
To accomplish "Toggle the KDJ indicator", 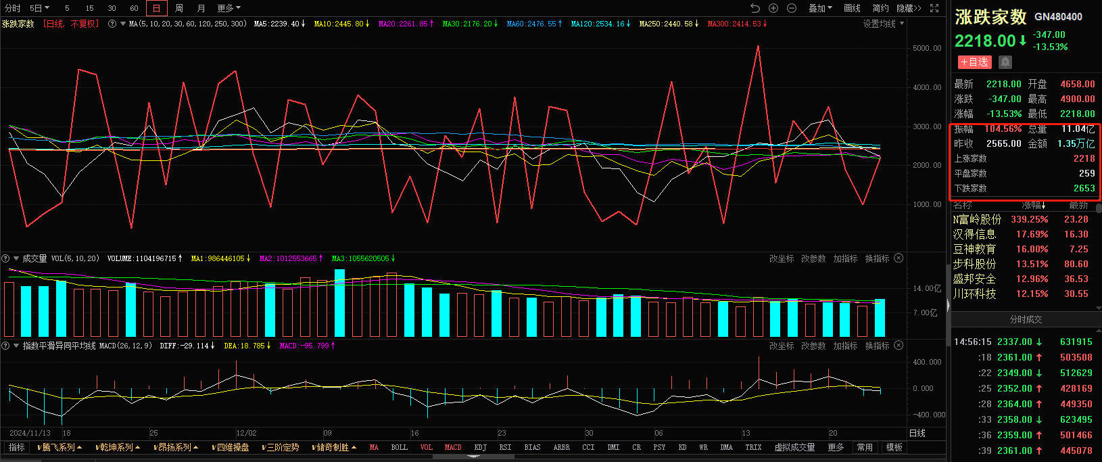I will pos(480,448).
